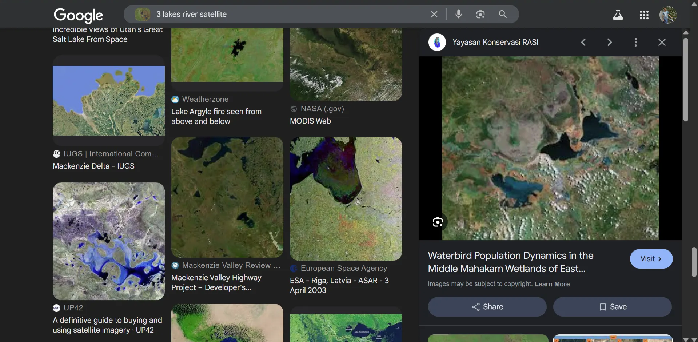Image resolution: width=698 pixels, height=342 pixels.
Task: Click the Google logo
Action: pos(79,15)
